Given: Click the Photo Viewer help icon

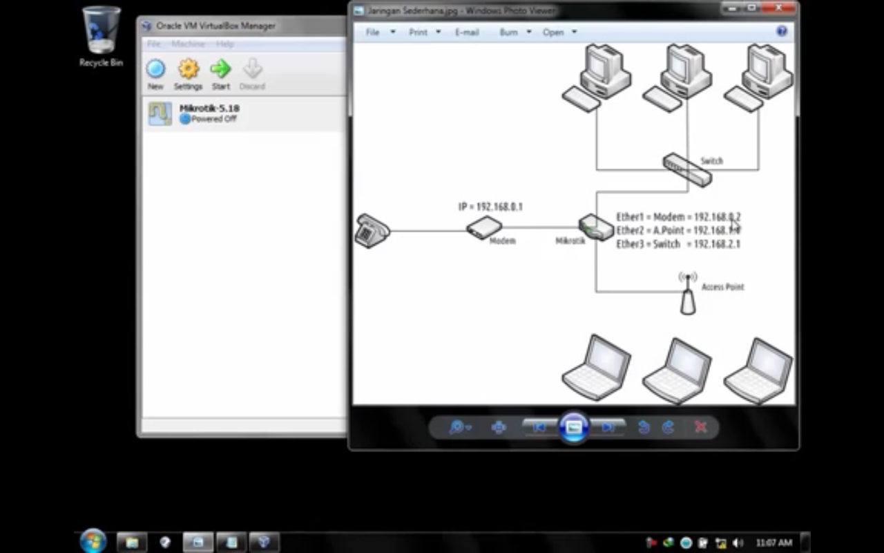Looking at the screenshot, I should coord(782,31).
